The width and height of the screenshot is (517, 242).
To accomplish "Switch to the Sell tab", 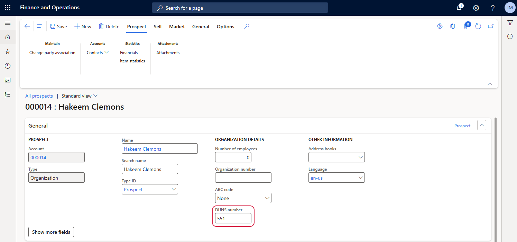I will click(x=157, y=27).
